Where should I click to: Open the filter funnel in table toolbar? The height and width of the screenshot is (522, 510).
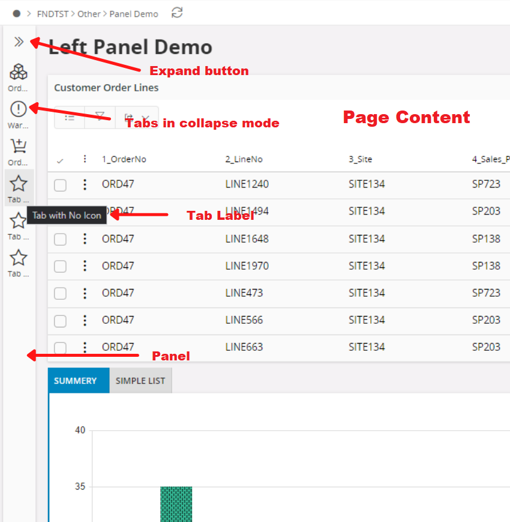pos(100,118)
